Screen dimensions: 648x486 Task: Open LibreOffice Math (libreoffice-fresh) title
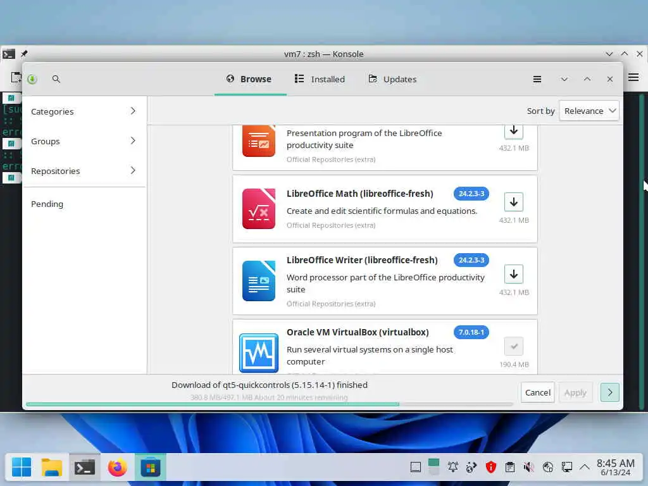point(359,194)
